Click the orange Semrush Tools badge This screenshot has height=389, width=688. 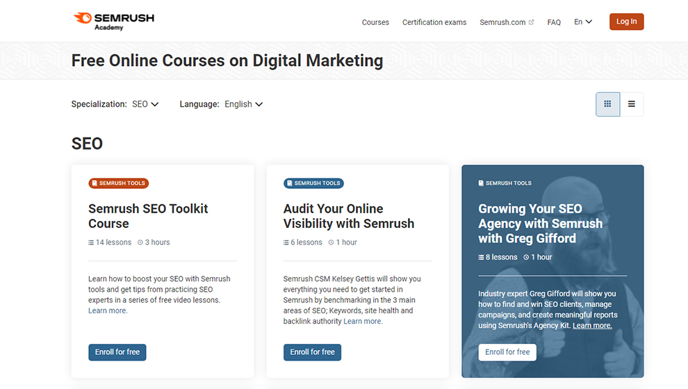(118, 183)
